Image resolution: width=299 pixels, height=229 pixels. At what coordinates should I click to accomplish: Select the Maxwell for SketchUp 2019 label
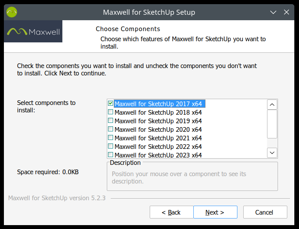pos(158,121)
